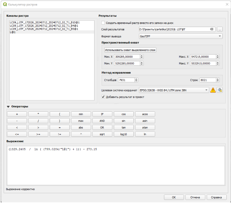The height and width of the screenshot is (203, 231).
Task: Insert the ln function
Action: tap(145, 134)
